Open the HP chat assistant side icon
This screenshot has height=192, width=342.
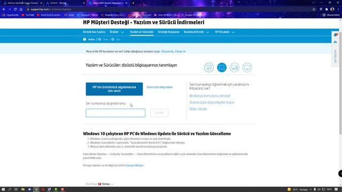336,35
